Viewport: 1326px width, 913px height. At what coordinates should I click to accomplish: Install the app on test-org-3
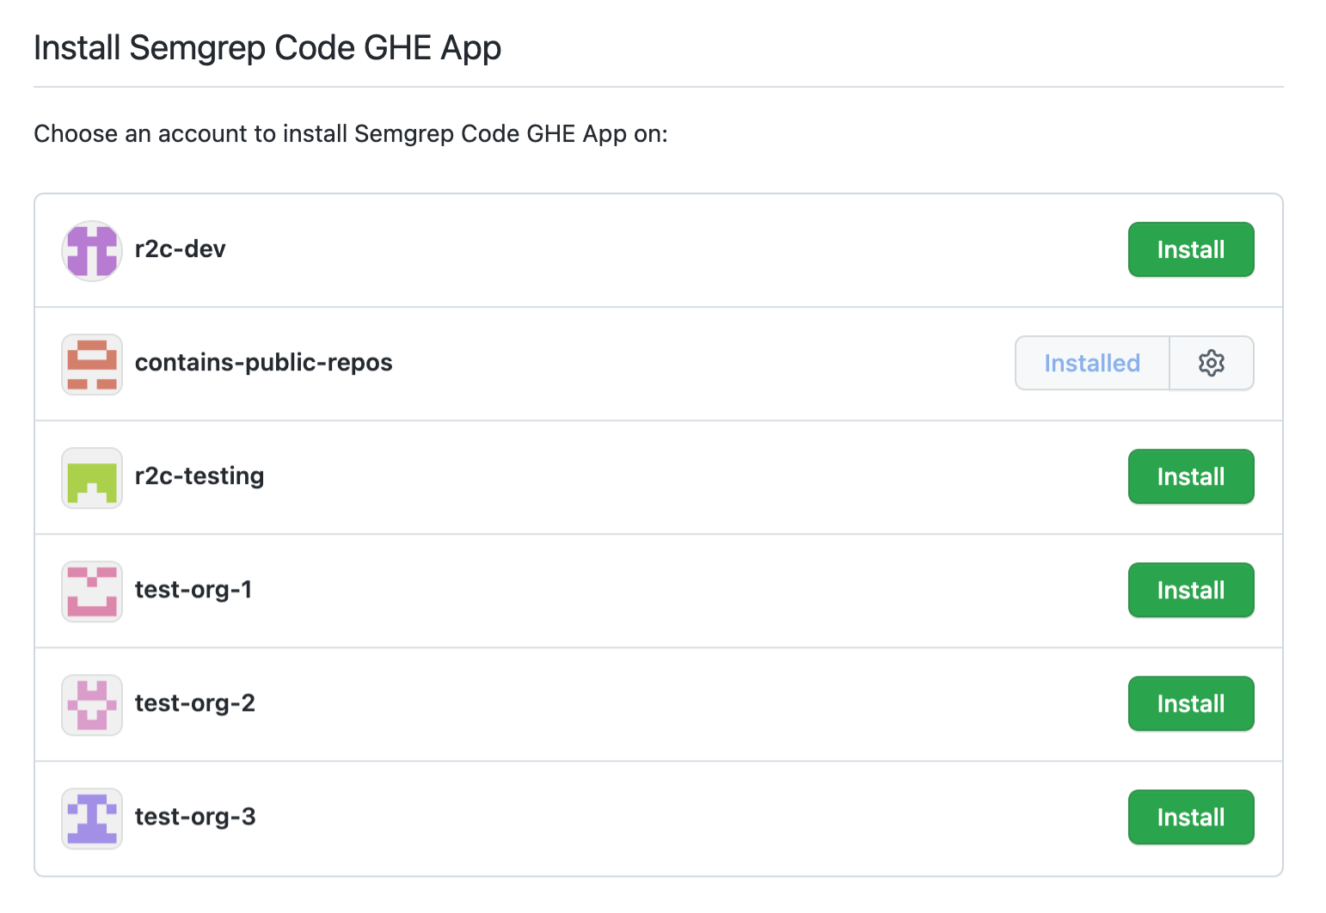[x=1190, y=817]
